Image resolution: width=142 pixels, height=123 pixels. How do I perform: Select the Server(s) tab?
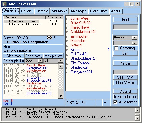click(11, 10)
